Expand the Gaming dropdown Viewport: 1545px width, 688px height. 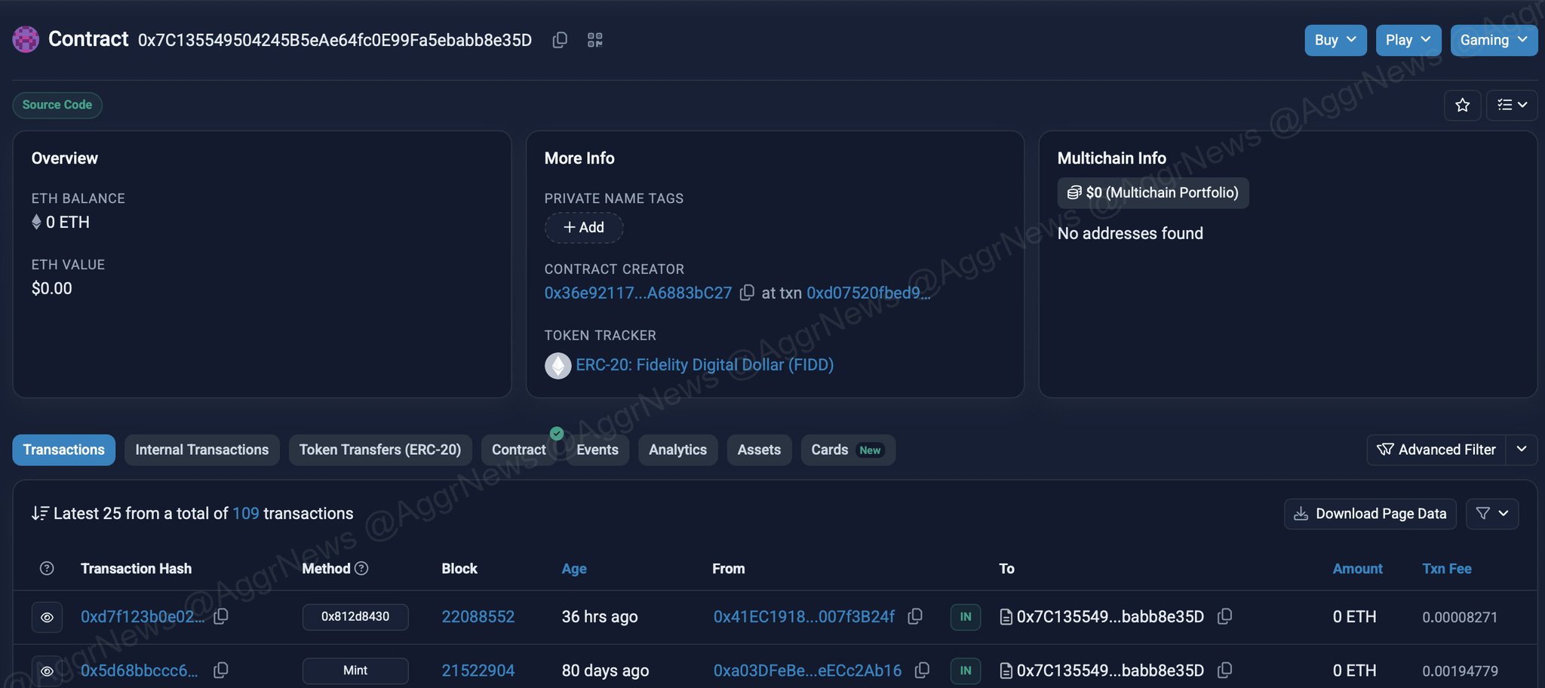pyautogui.click(x=1493, y=40)
